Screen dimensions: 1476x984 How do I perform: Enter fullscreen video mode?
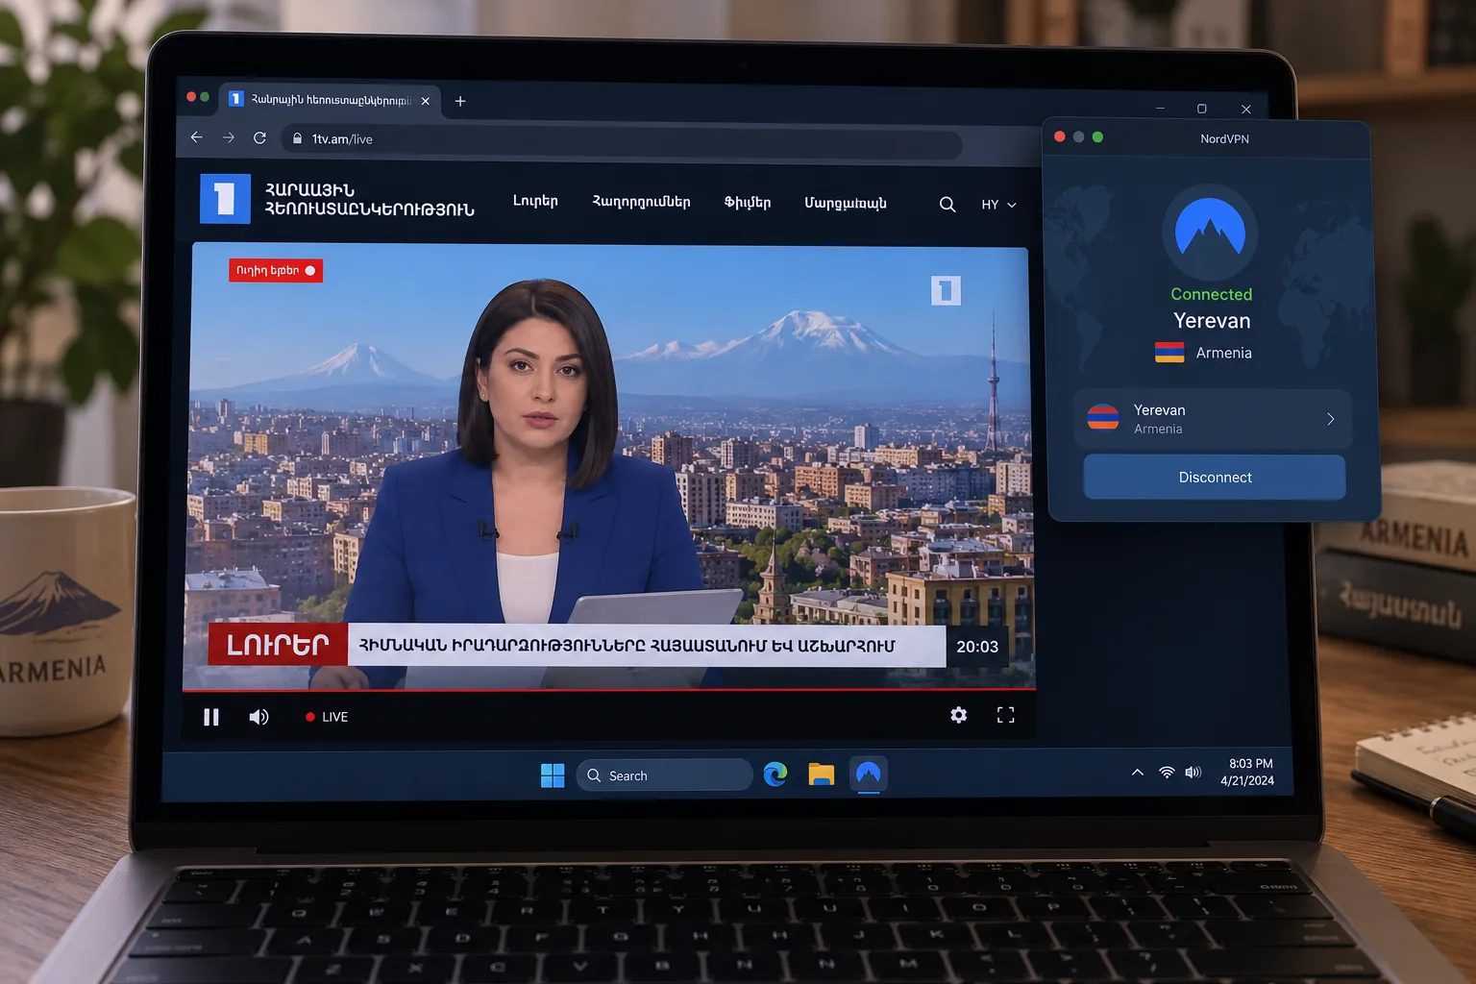(x=1005, y=715)
